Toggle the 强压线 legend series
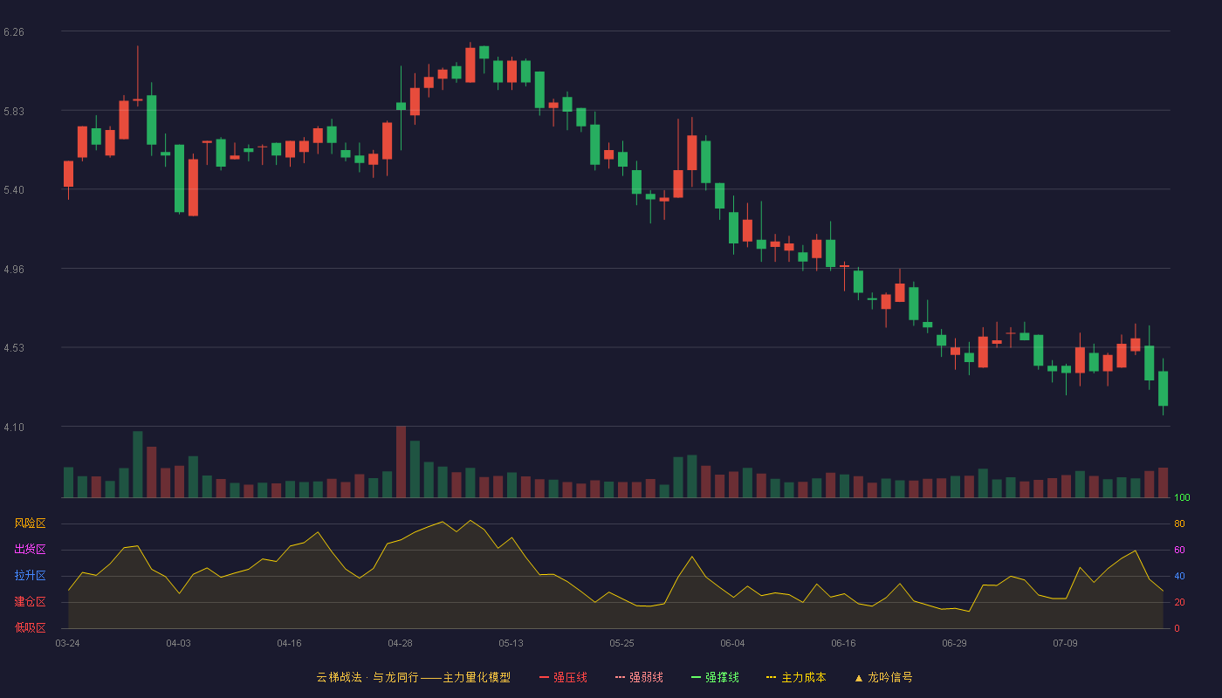1222x698 pixels. 563,677
